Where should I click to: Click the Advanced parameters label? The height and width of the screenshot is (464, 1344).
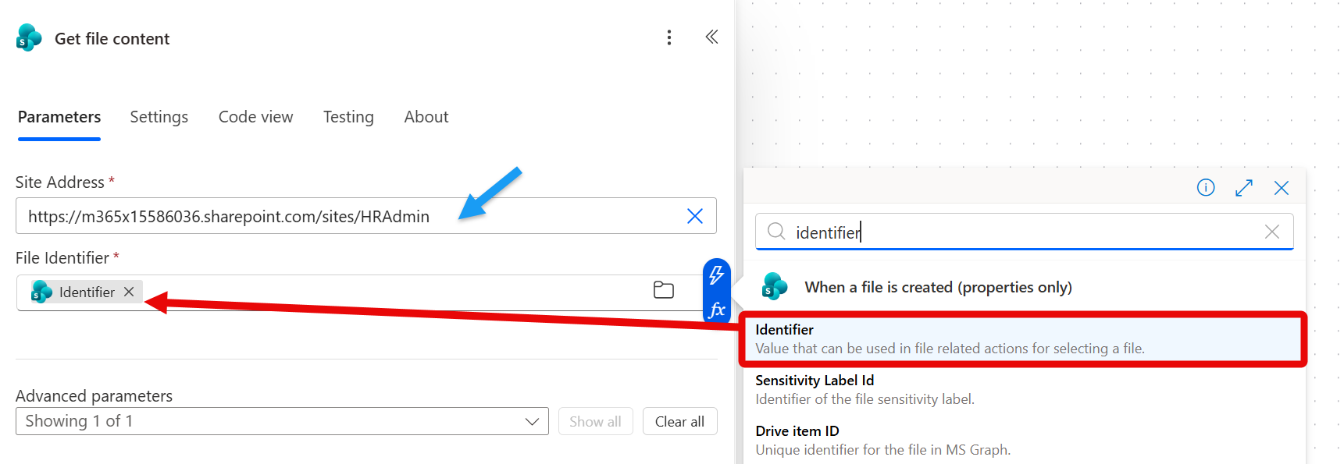[x=94, y=396]
